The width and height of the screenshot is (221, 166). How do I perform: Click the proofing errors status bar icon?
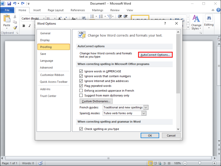point(41,163)
